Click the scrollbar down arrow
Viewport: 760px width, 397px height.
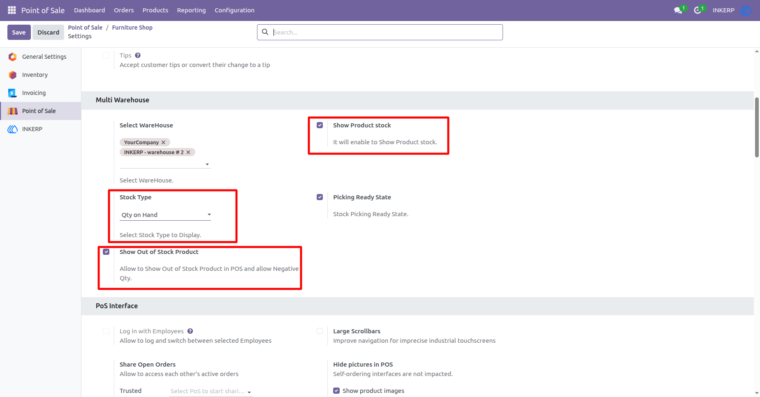tap(757, 393)
